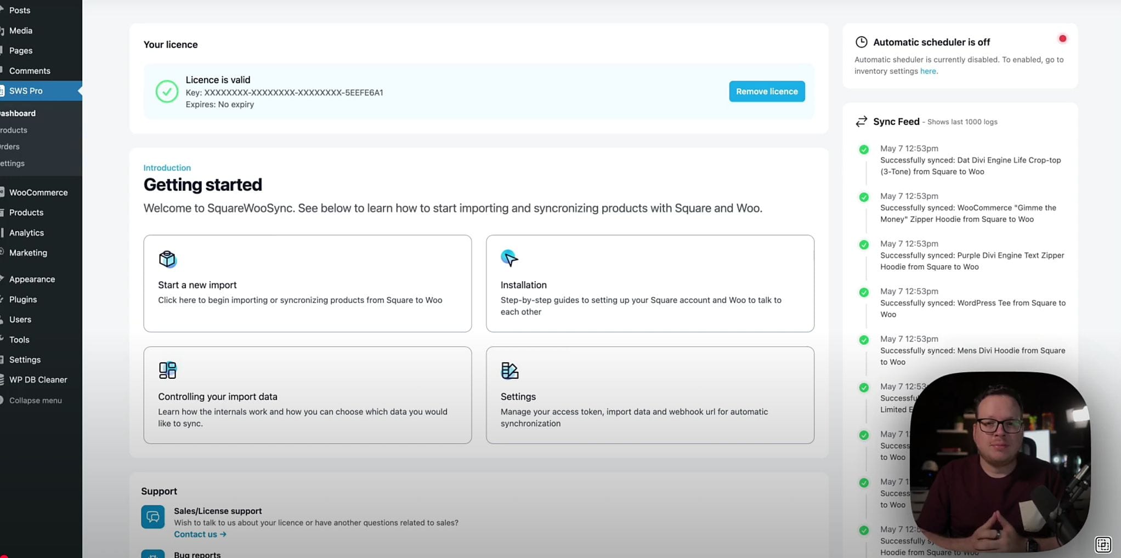Click the cursor icon on the Installation card
The width and height of the screenshot is (1121, 558).
point(509,258)
